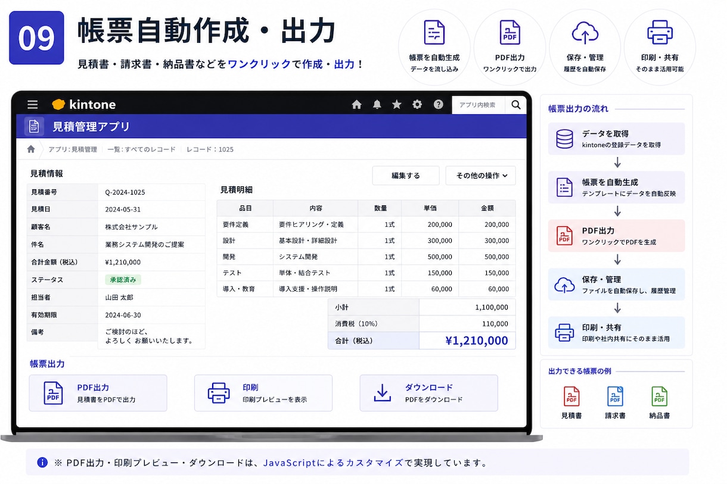727x484 pixels.
Task: Open アプリ: 見積管理 breadcrumb link
Action: (73, 149)
